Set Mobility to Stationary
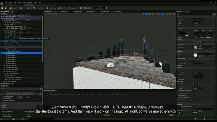The height and width of the screenshot is (122, 217). (x=202, y=37)
